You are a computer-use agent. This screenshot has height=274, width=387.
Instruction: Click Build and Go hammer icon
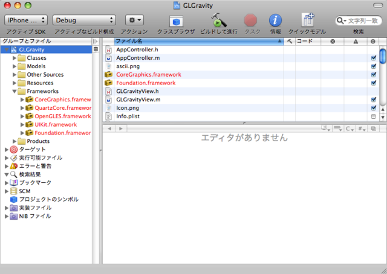pos(219,21)
